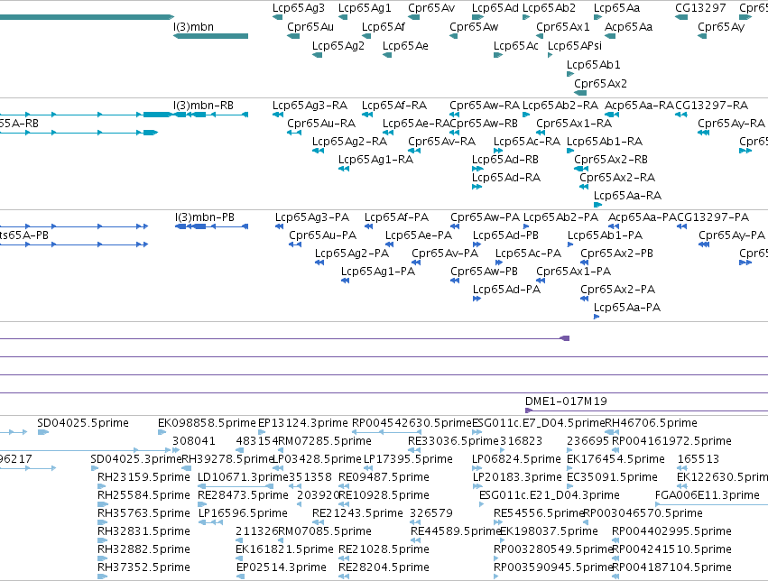Click the Cpr65Ax1-RA transcript label
The width and height of the screenshot is (768, 581).
click(x=574, y=124)
